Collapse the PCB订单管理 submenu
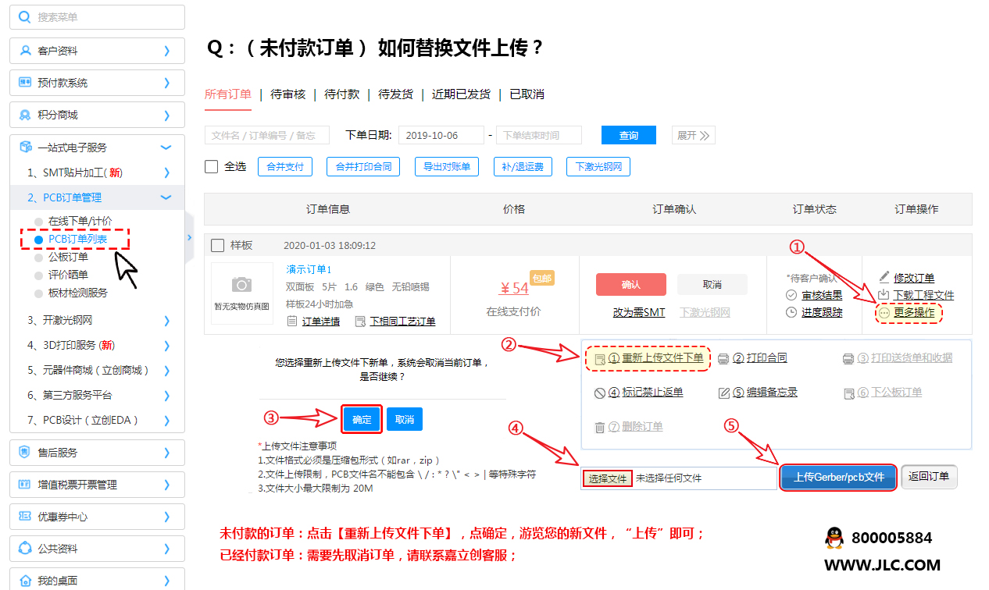Screen dimensions: 989x590 [x=165, y=197]
